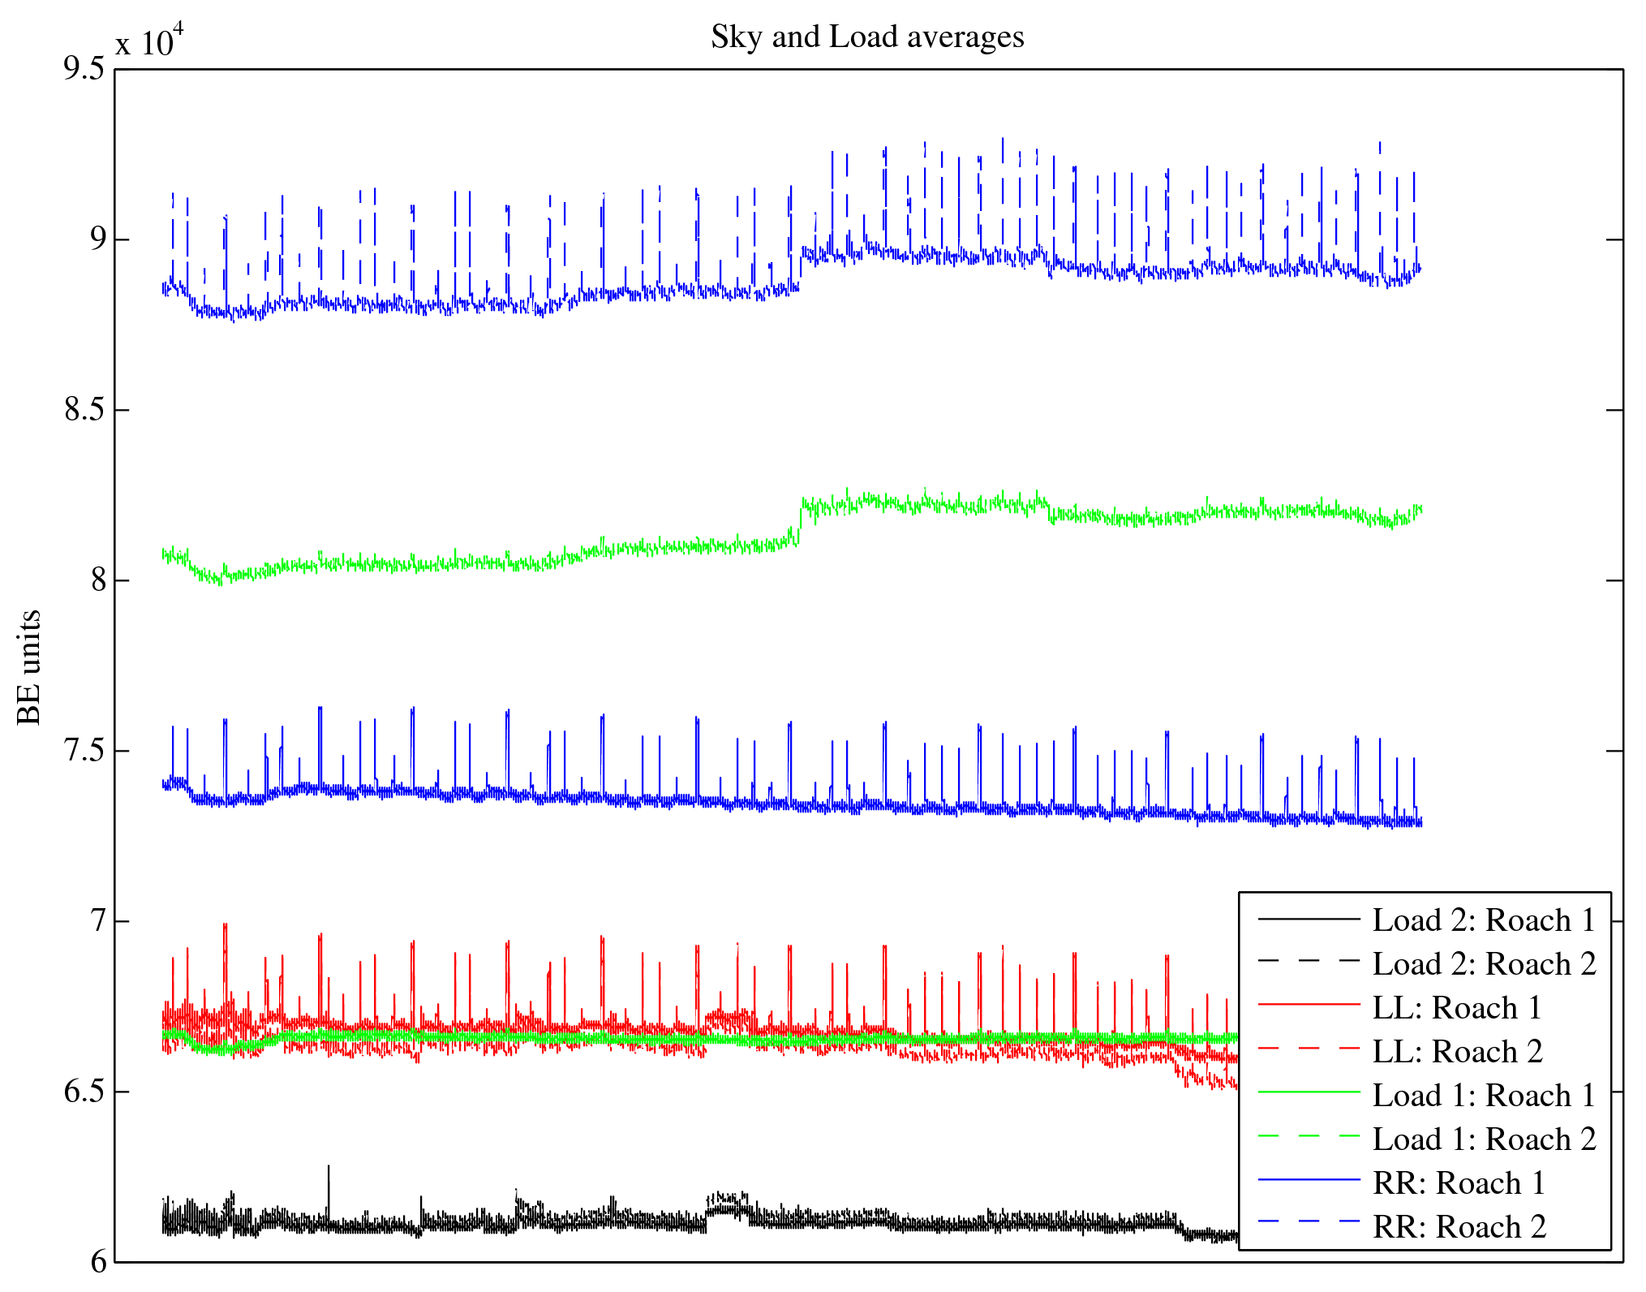Click the 'BE units' y-axis label

coord(29,667)
